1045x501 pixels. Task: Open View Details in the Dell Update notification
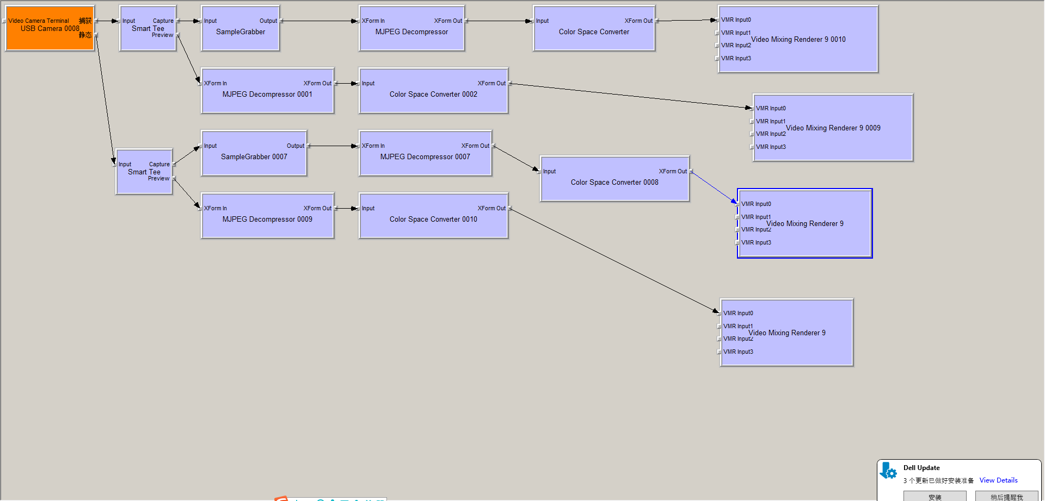998,480
